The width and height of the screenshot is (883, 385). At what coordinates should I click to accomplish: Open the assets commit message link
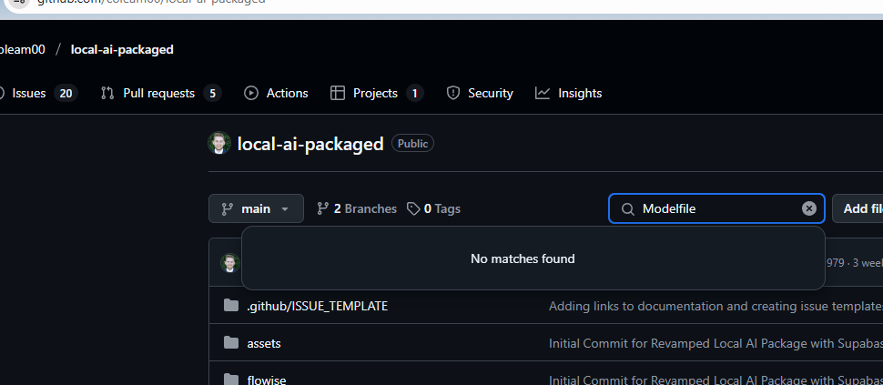click(x=716, y=343)
